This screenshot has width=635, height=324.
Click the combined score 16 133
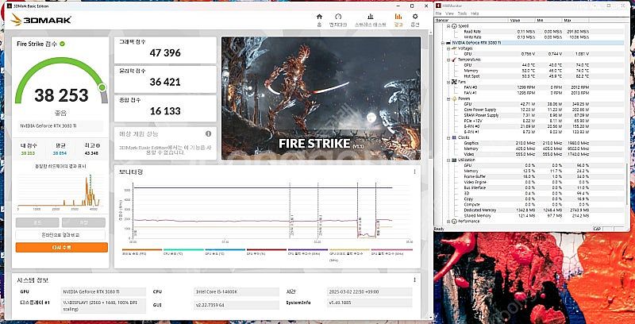pos(165,111)
